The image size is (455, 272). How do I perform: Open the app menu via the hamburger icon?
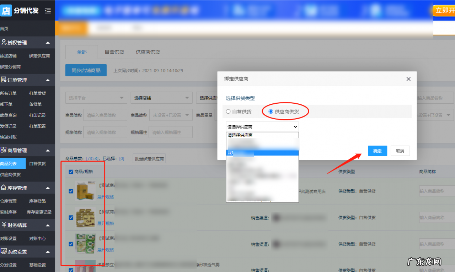click(48, 11)
